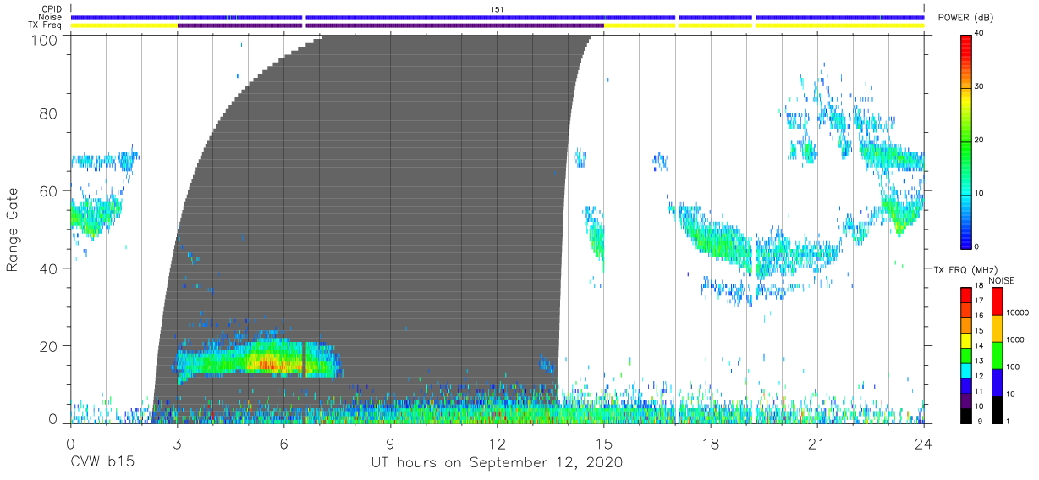Pick the red swatch in noise legend
Image resolution: width=1039 pixels, height=480 pixels.
coord(997,301)
